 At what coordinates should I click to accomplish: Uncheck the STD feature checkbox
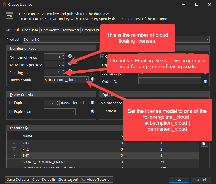point(14,143)
